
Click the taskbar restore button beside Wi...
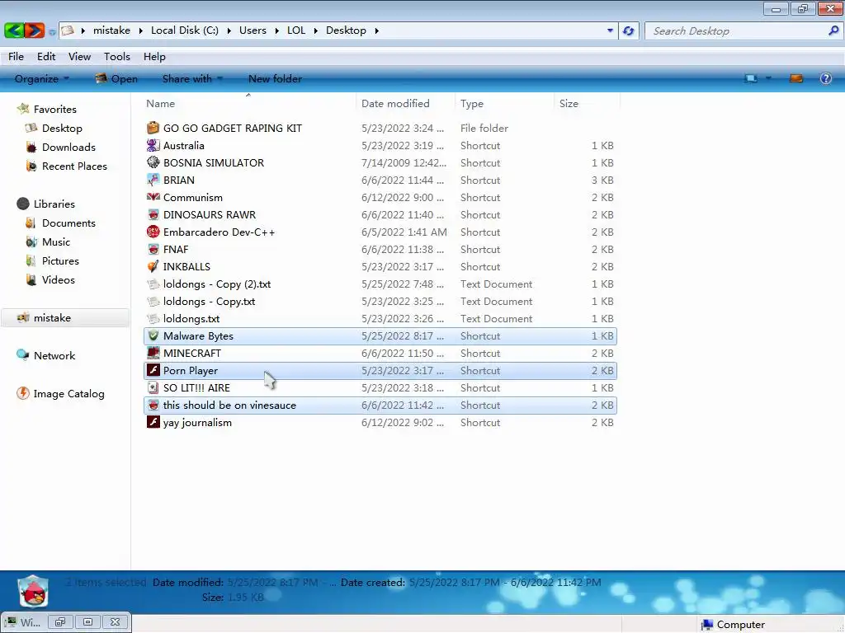tap(59, 622)
